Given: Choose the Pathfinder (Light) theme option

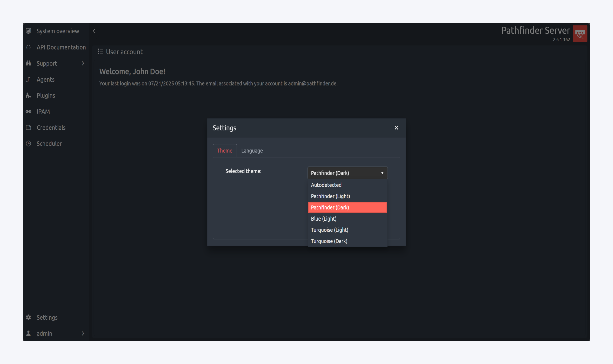Looking at the screenshot, I should click(x=330, y=196).
